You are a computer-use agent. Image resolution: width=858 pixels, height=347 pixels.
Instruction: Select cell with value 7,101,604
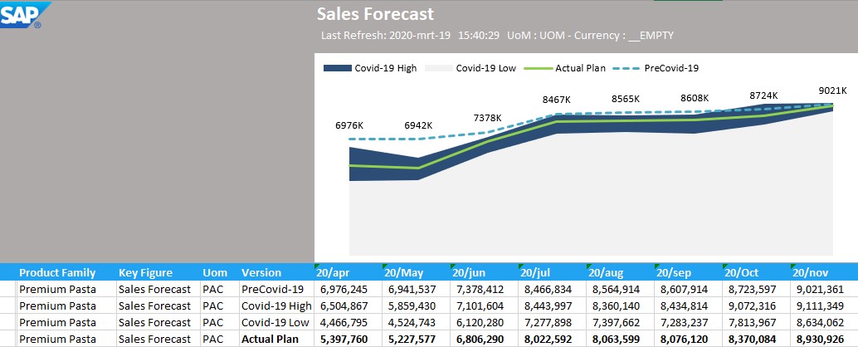[x=484, y=305]
